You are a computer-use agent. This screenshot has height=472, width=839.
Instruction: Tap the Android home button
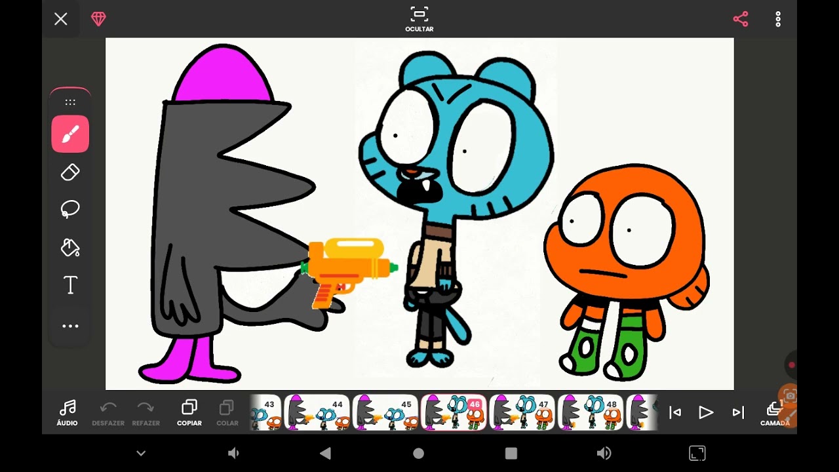(x=419, y=453)
